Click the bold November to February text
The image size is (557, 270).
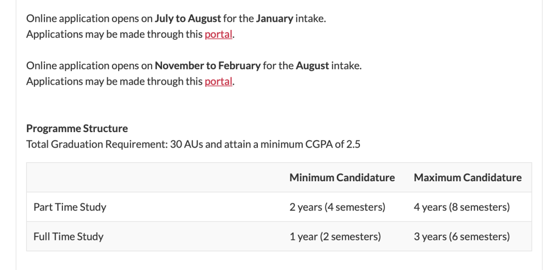(208, 66)
